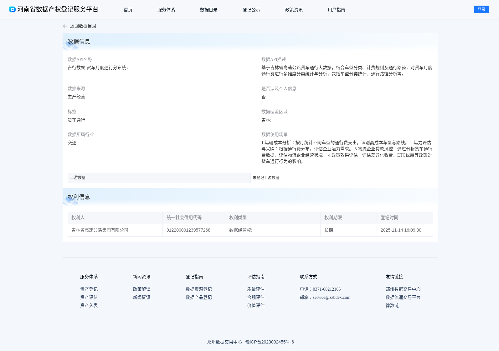The width and height of the screenshot is (499, 351).
Task: Click the 未登记上游数据 table cell
Action: click(342, 178)
